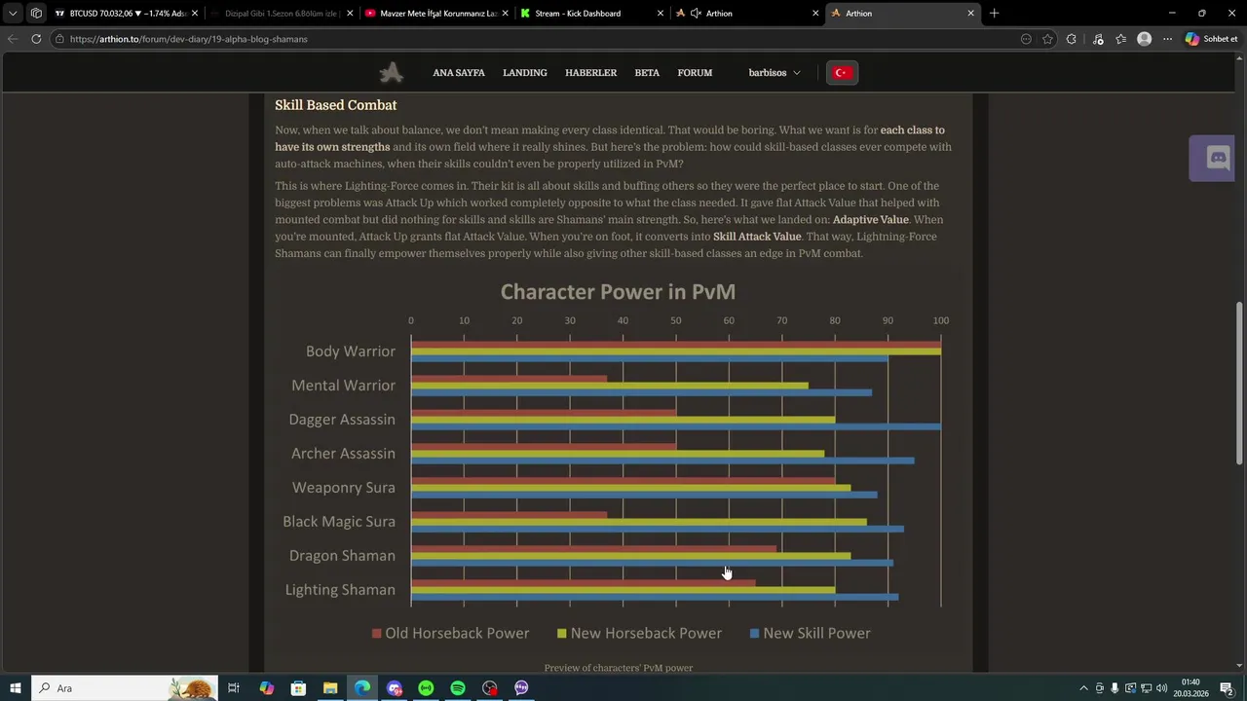
Task: Click the Black Magic Sura chart label
Action: point(339,522)
